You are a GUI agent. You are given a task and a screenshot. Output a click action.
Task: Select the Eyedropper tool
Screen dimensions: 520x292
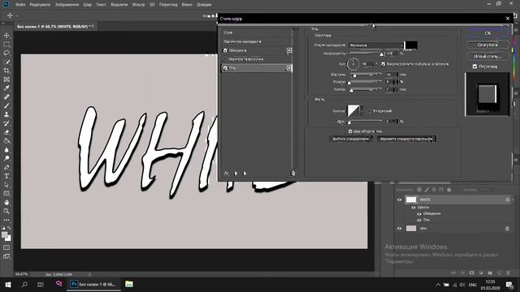6,88
